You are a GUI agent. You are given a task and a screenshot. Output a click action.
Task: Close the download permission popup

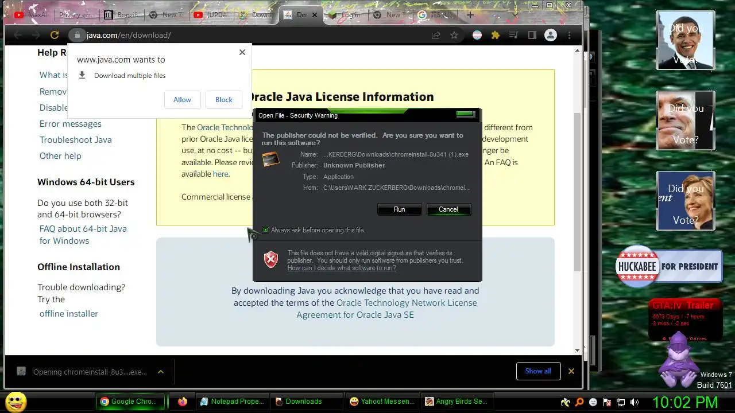point(242,52)
